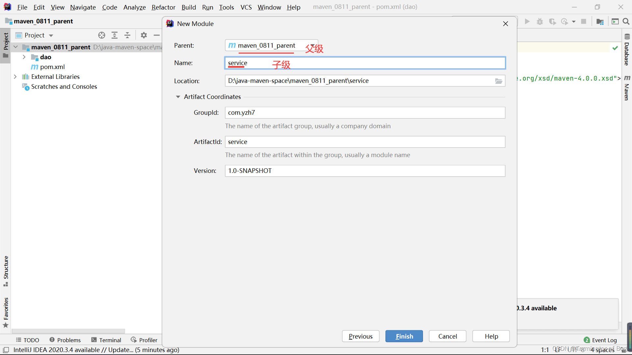Image resolution: width=632 pixels, height=355 pixels.
Task: Open the Favorites tool window
Action: 6,313
